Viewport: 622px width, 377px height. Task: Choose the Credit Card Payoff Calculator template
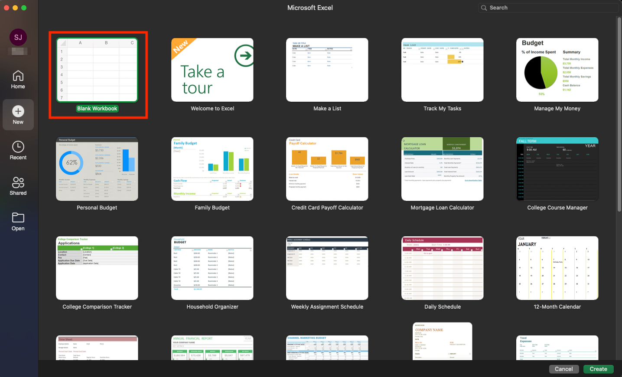(327, 169)
